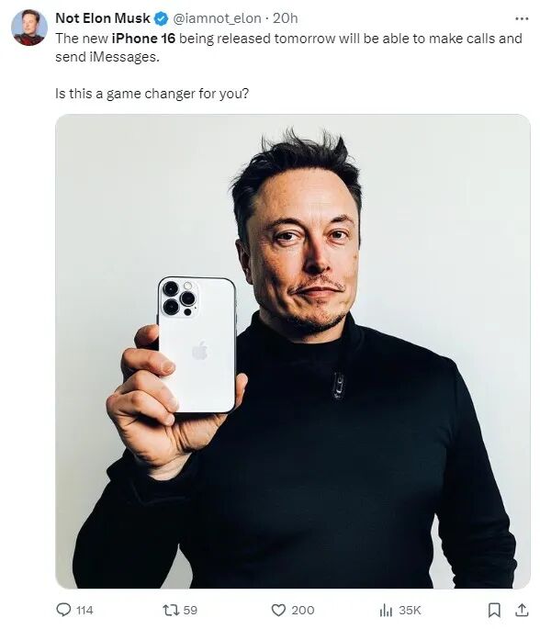Click the 114 replies count
Screen dimensions: 540x629
[x=84, y=610]
